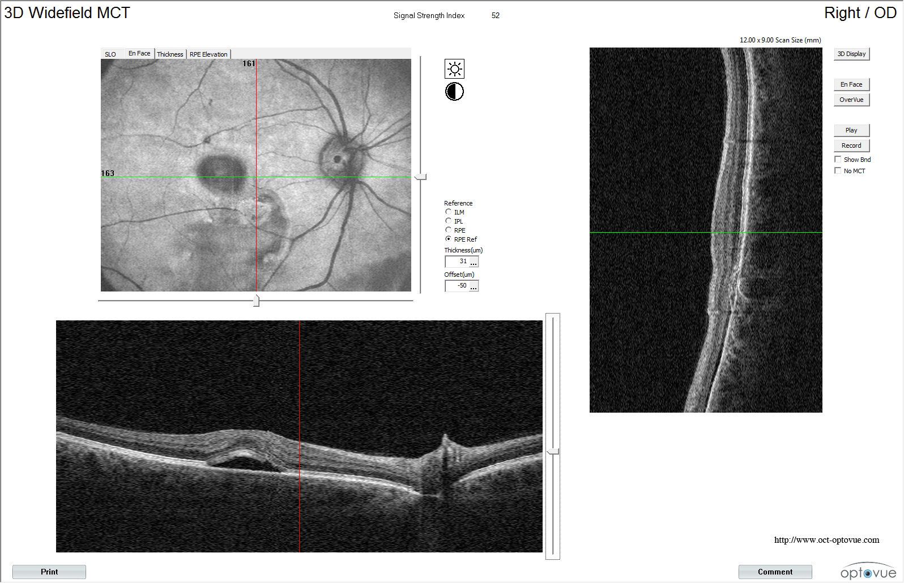Click the horizontal slider handle below en face image

click(x=256, y=300)
